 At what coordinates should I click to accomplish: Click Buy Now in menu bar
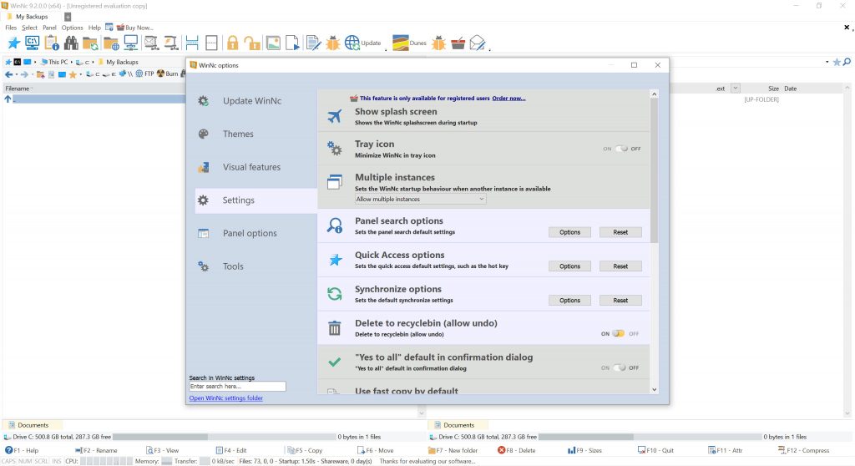point(134,28)
